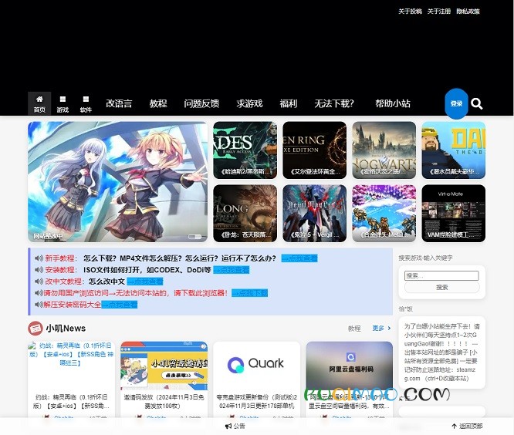Open the anime banner slide 网站装改中

click(x=117, y=182)
